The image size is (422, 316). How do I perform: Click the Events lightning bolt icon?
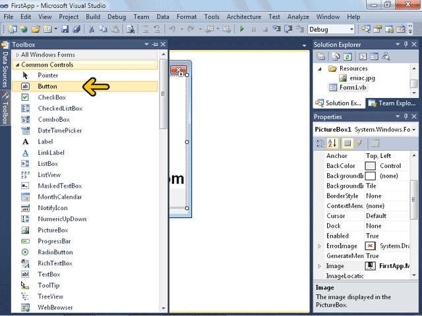point(359,143)
